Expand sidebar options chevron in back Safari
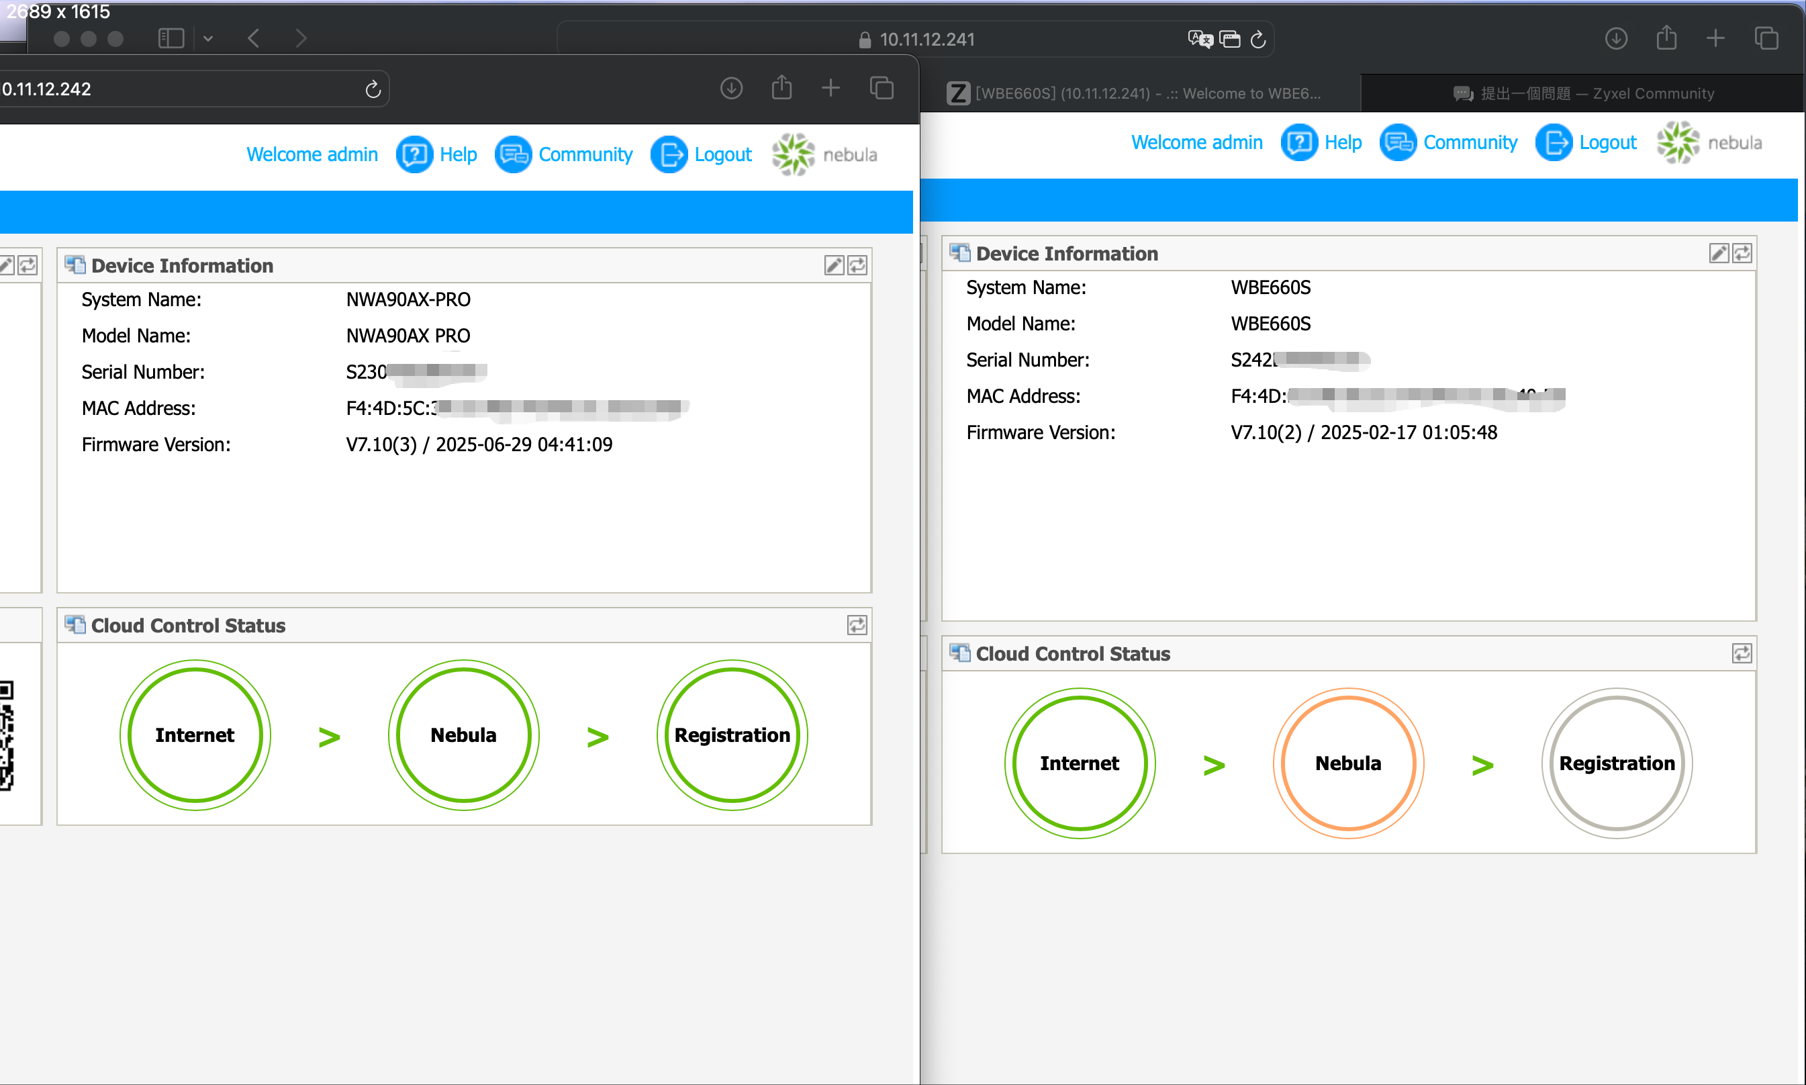1806x1085 pixels. (208, 38)
